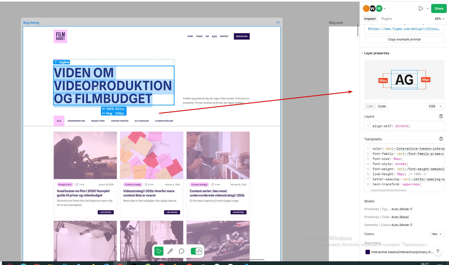Switch to the Plugins tab
Viewport: 449px width, 265px height.
pyautogui.click(x=387, y=19)
